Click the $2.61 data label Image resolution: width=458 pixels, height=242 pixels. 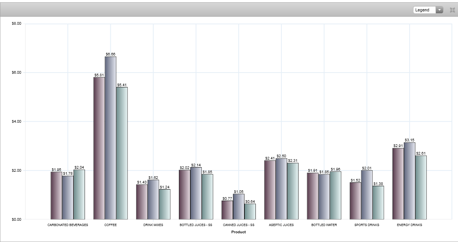click(421, 153)
